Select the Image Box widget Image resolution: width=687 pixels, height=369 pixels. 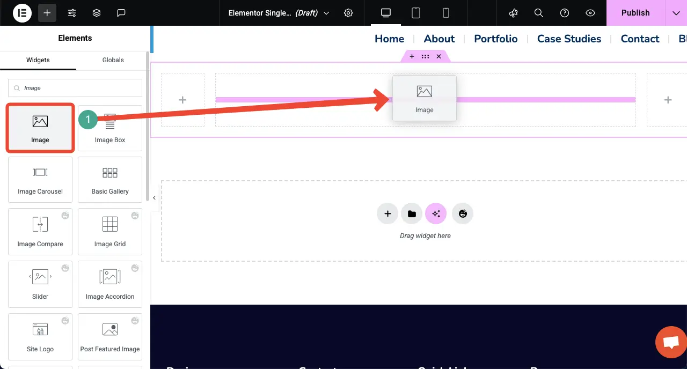click(x=110, y=128)
